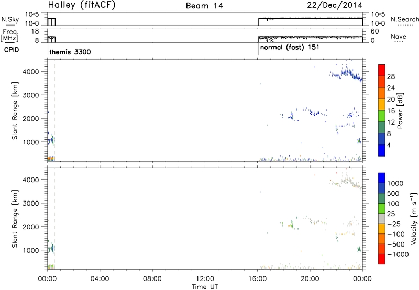
Task: Click the '60' tick on the Nave axis
Action: coord(374,31)
